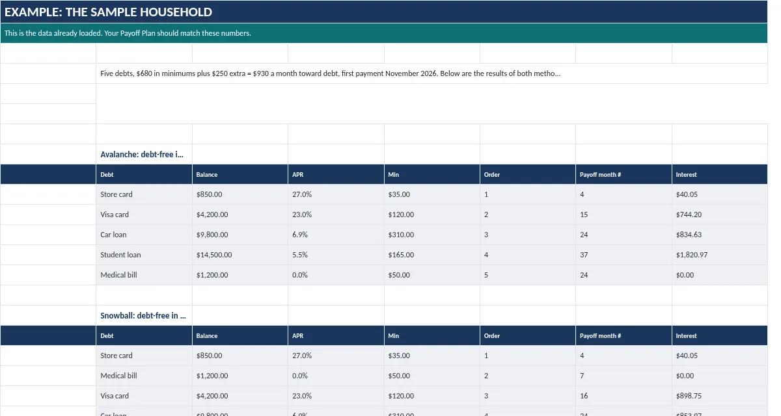Click the Avalanche Store card interest "$40.05"

click(720, 194)
